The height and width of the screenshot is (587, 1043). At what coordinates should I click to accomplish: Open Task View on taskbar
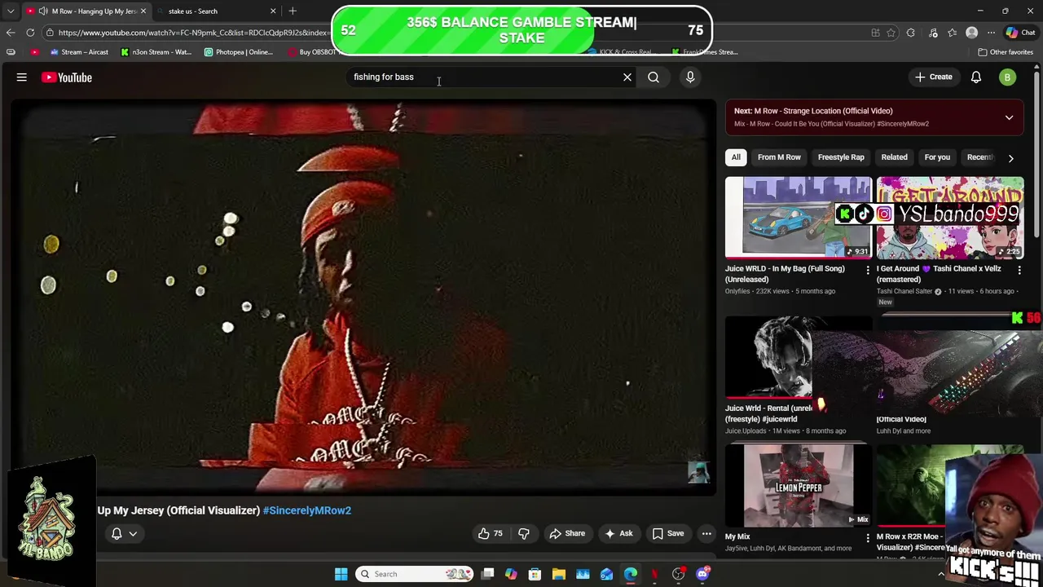pyautogui.click(x=487, y=574)
